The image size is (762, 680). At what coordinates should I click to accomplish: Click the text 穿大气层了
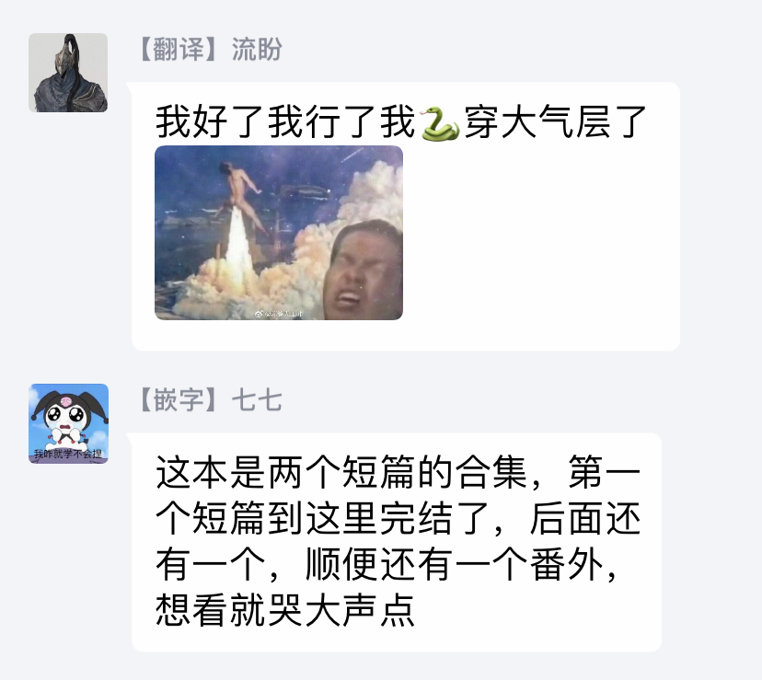coord(556,122)
